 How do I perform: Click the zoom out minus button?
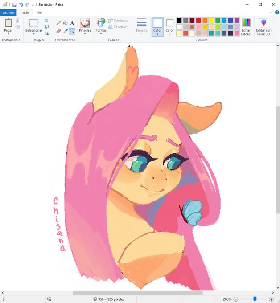(236, 299)
